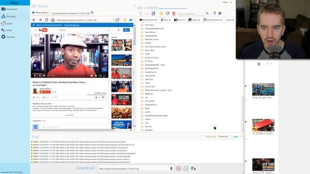Click Clear link in logs panel
Image resolution: width=310 pixels, height=174 pixels.
pyautogui.click(x=236, y=136)
